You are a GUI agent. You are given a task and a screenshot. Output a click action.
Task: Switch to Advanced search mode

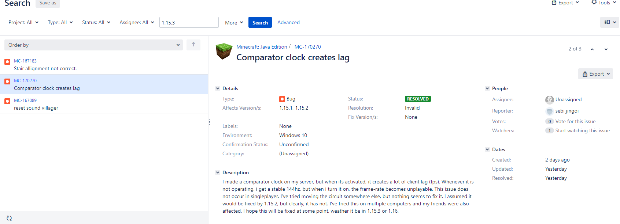coord(288,22)
